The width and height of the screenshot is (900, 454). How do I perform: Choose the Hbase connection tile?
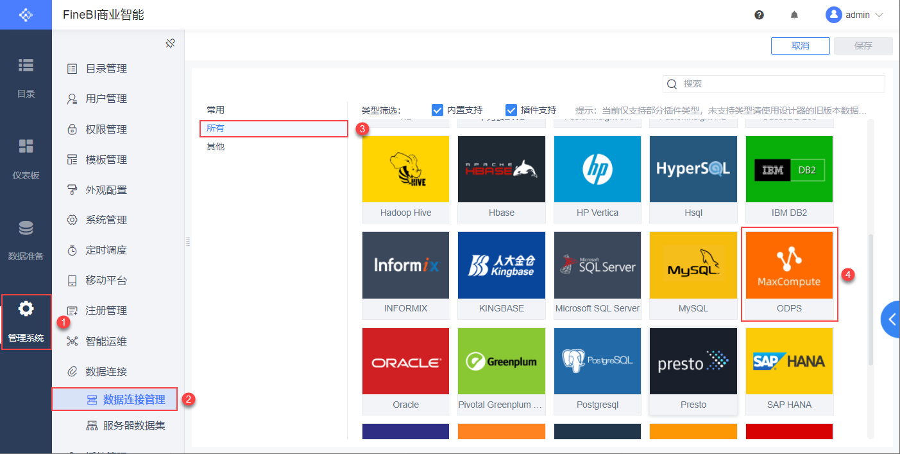click(x=502, y=179)
